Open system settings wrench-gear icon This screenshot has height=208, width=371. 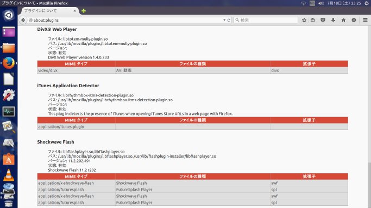pos(9,95)
